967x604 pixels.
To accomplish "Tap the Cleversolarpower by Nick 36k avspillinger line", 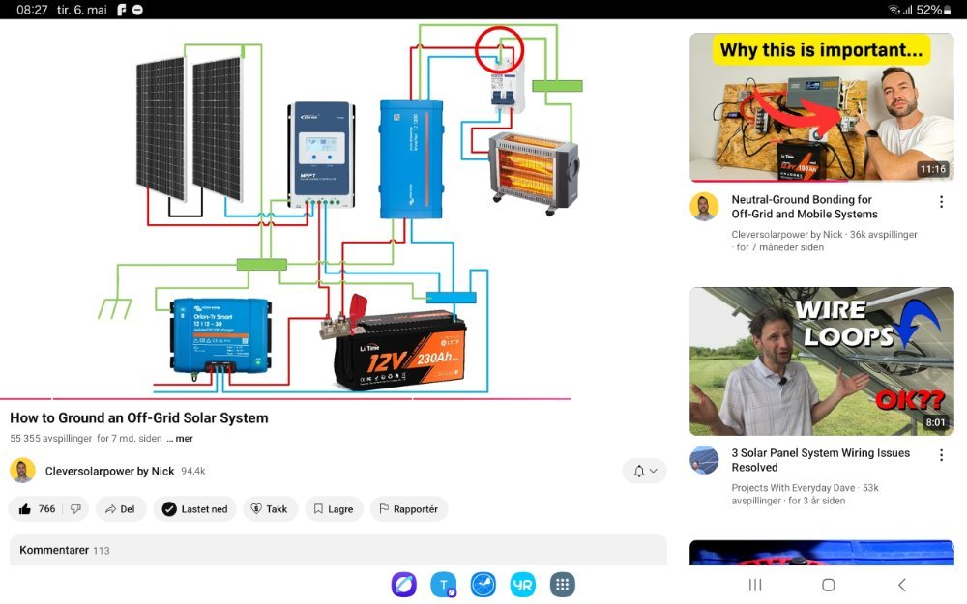I will click(824, 241).
